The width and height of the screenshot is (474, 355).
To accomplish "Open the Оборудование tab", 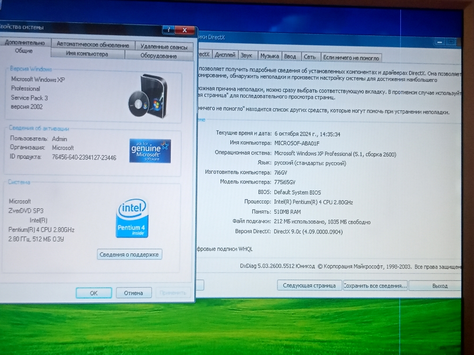I will coord(159,56).
